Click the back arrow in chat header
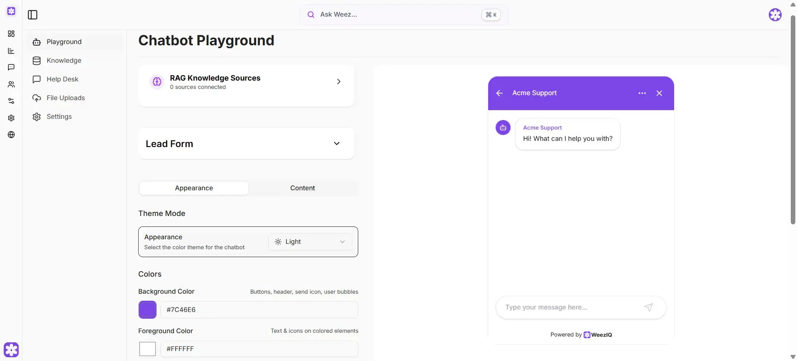 pos(499,93)
